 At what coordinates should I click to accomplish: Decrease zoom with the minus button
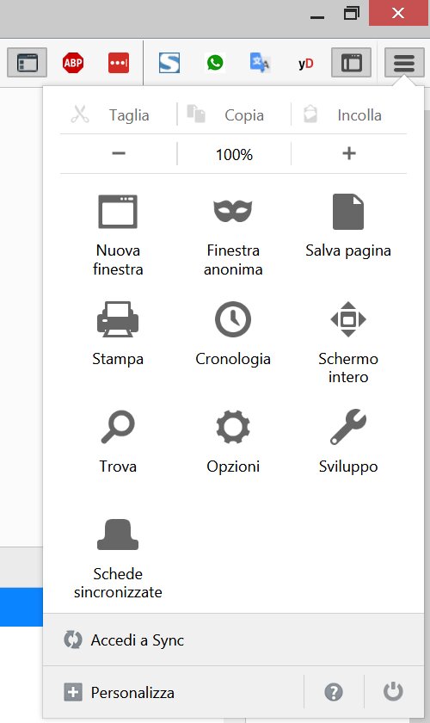click(119, 153)
